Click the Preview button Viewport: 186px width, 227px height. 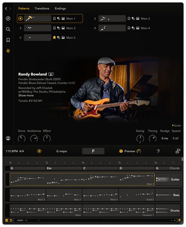129,151
